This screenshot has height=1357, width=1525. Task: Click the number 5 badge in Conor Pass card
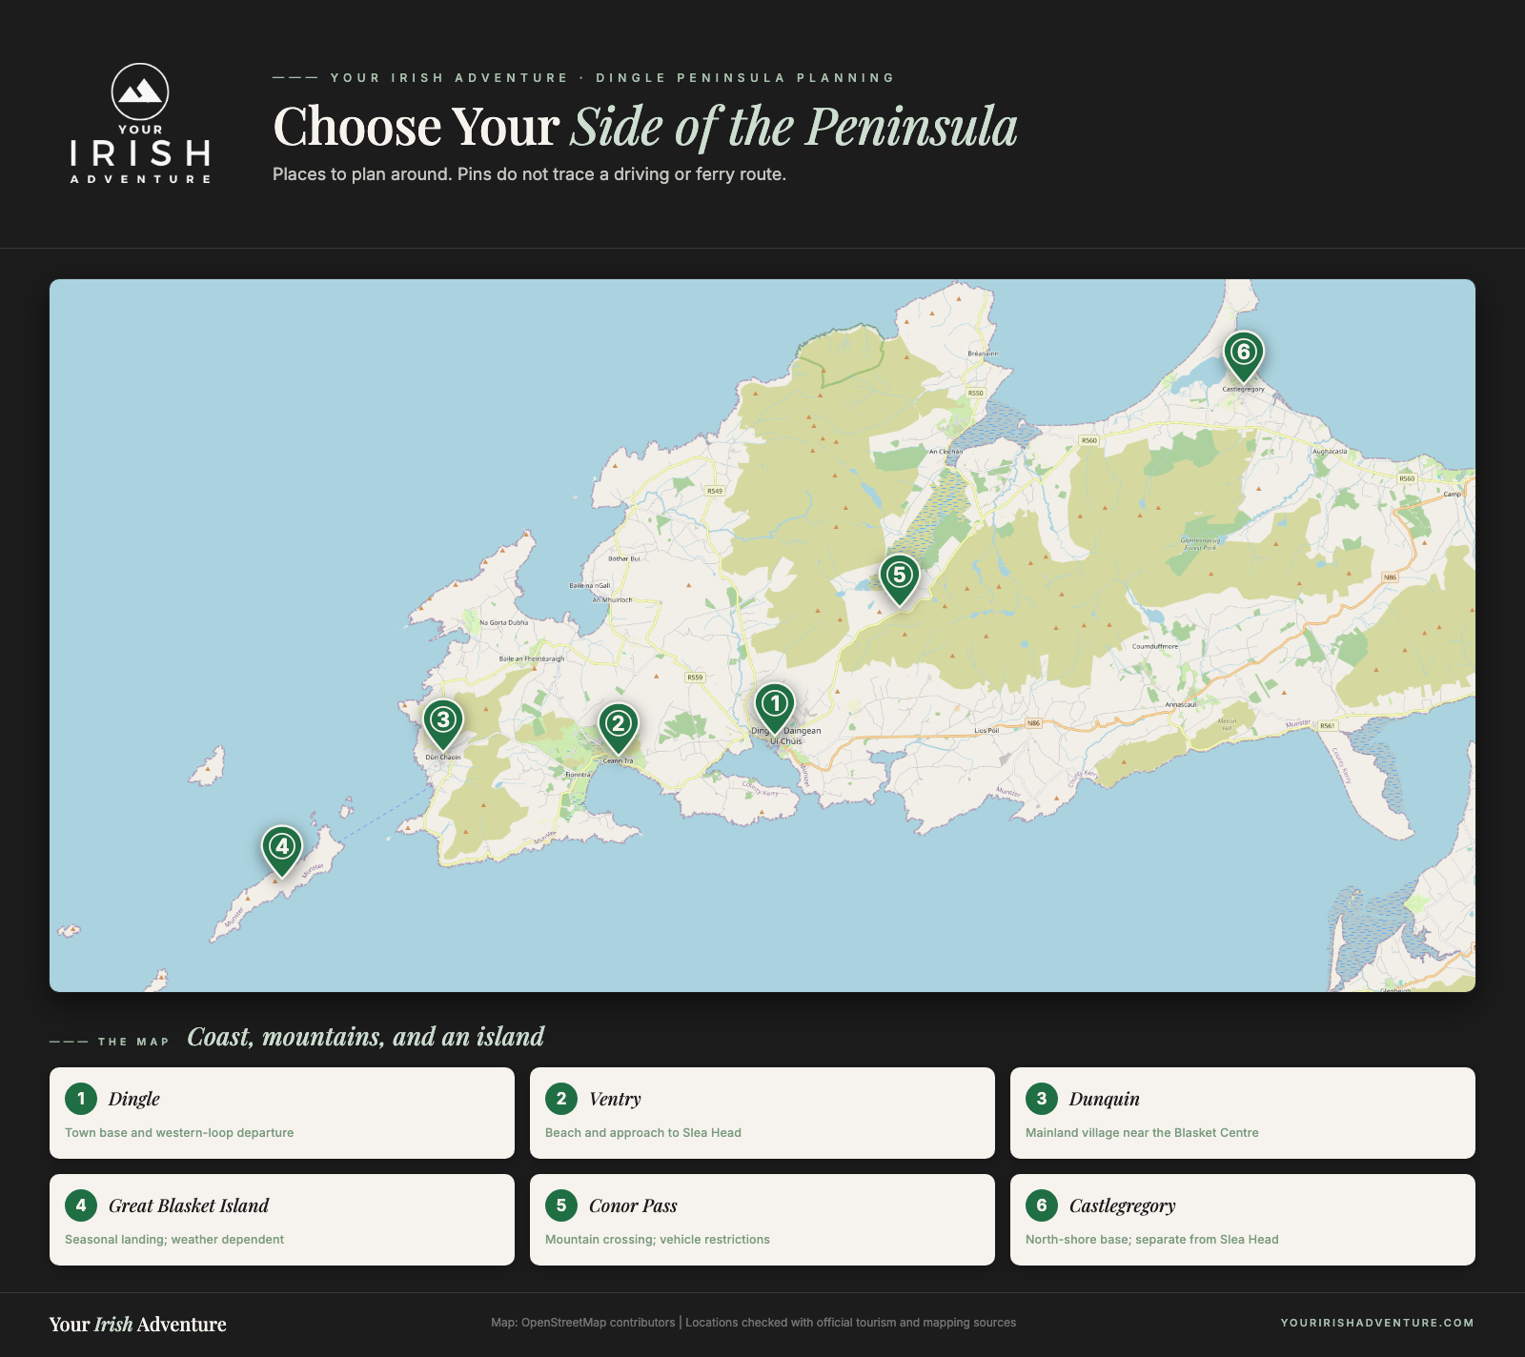(561, 1205)
